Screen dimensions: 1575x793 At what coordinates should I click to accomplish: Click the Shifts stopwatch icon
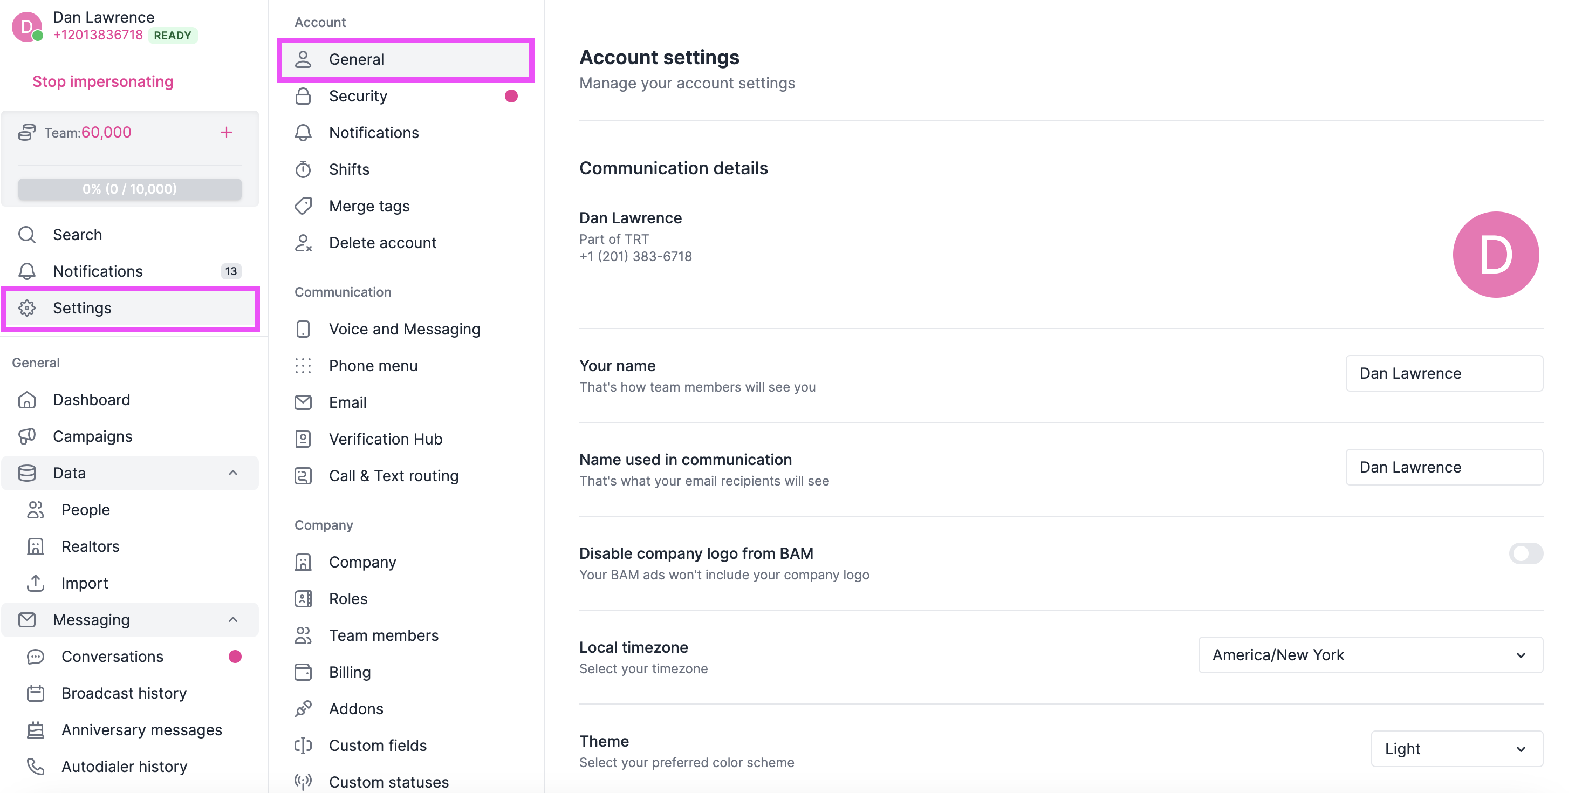303,169
